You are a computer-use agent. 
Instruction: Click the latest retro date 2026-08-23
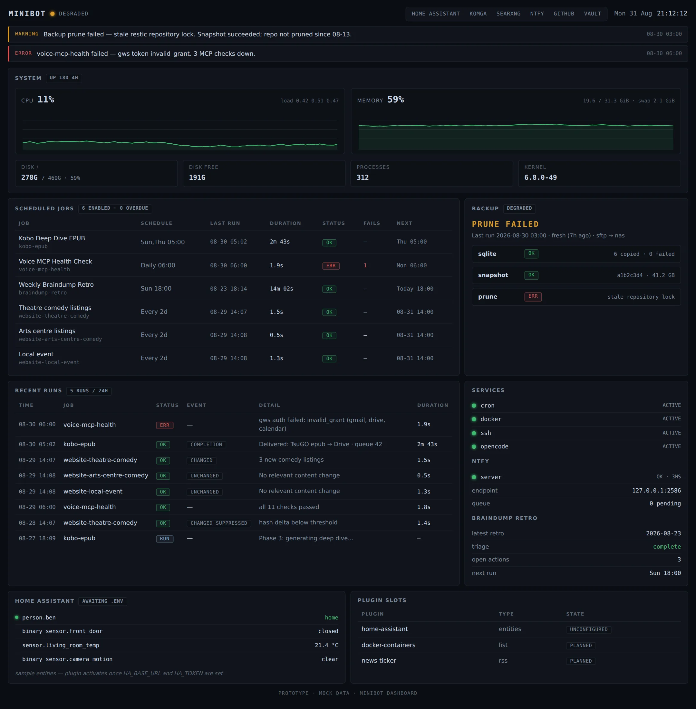pyautogui.click(x=663, y=533)
